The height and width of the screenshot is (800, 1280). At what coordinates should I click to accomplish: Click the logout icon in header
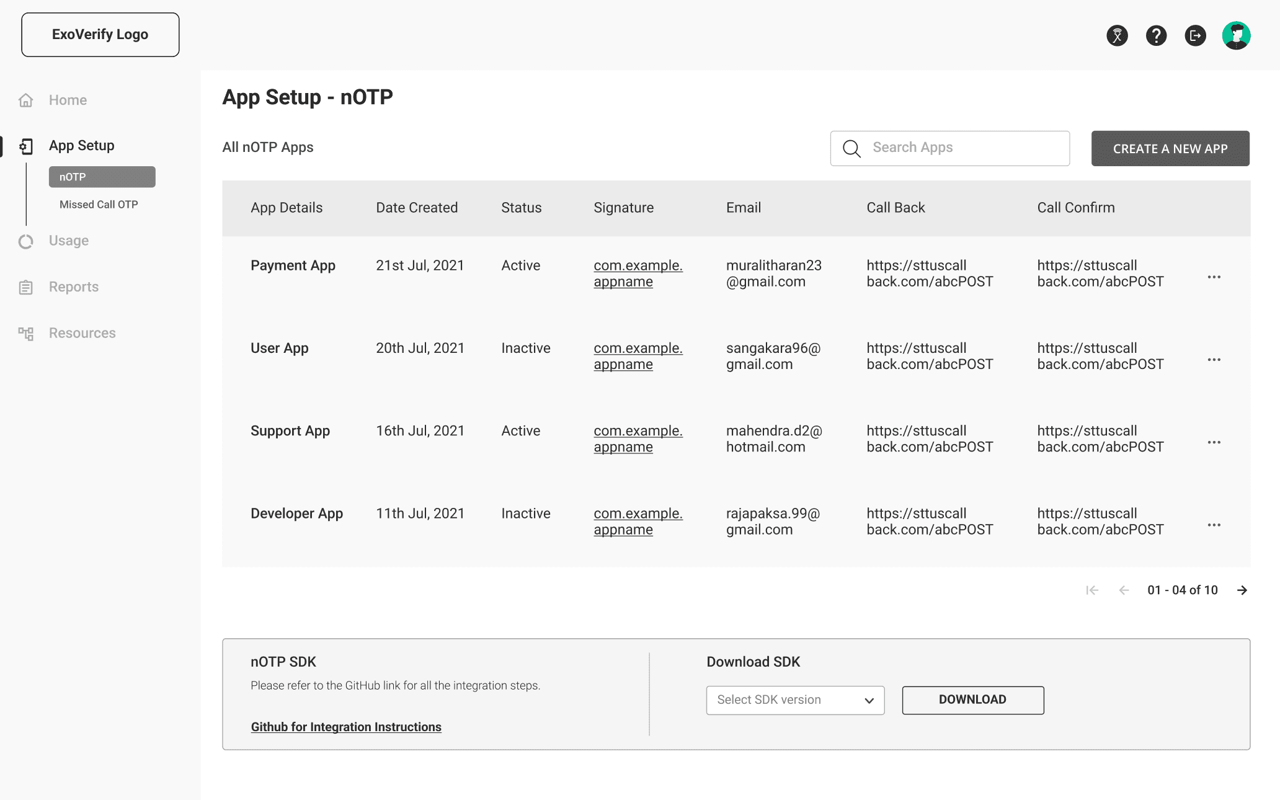[x=1195, y=35]
